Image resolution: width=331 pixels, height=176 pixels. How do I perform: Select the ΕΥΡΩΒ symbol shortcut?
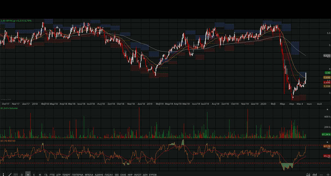pyautogui.click(x=153, y=175)
